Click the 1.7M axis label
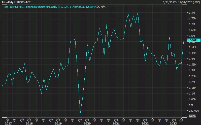201x125 pixels. [192, 24]
